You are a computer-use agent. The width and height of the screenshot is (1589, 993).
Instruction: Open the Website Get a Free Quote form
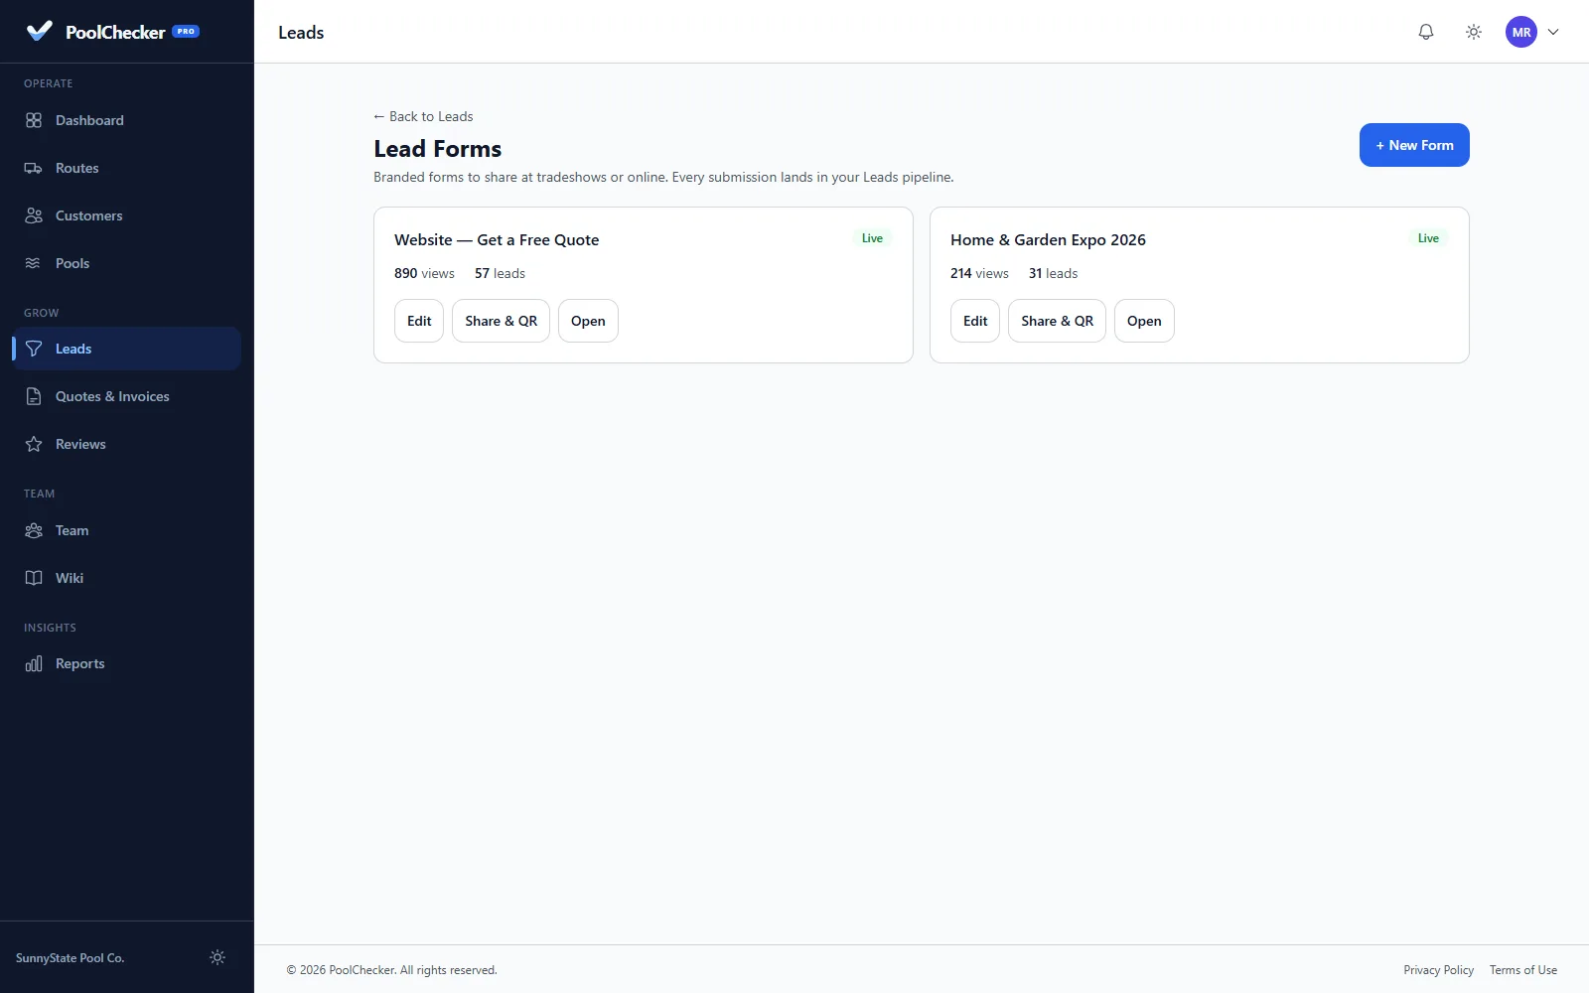pyautogui.click(x=588, y=321)
